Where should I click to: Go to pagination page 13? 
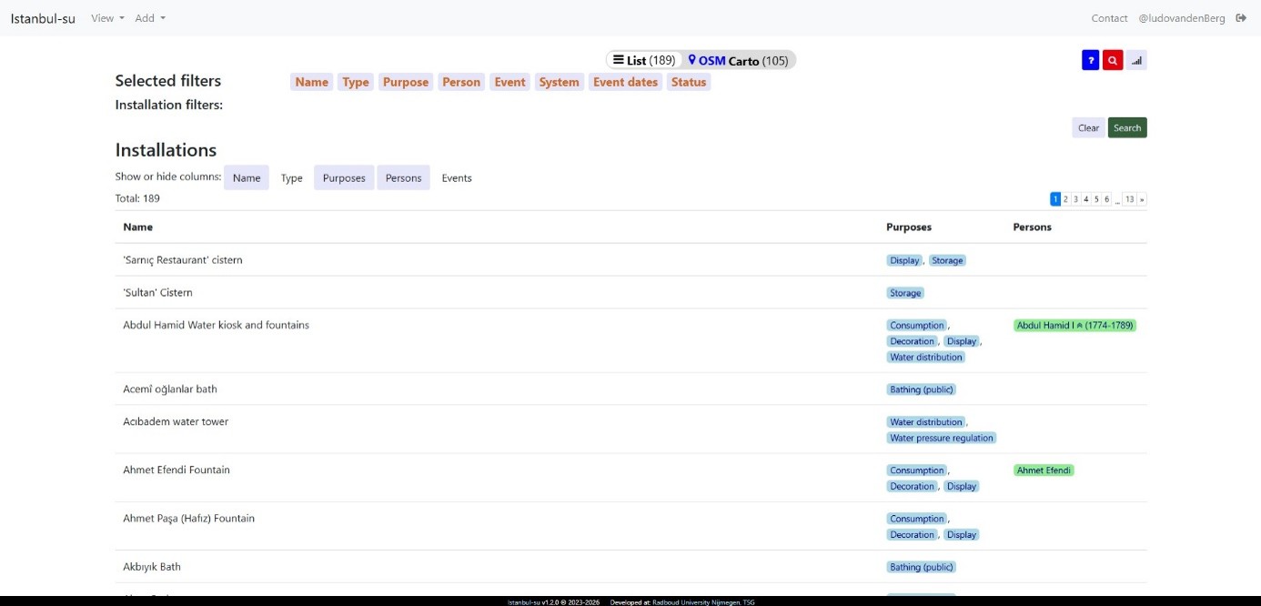[1129, 199]
